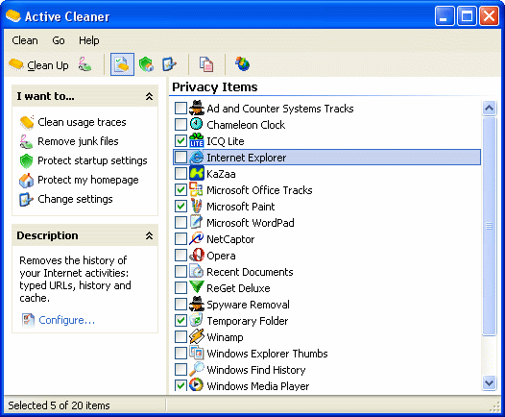Image resolution: width=505 pixels, height=417 pixels.
Task: Click the Opera icon
Action: click(196, 256)
